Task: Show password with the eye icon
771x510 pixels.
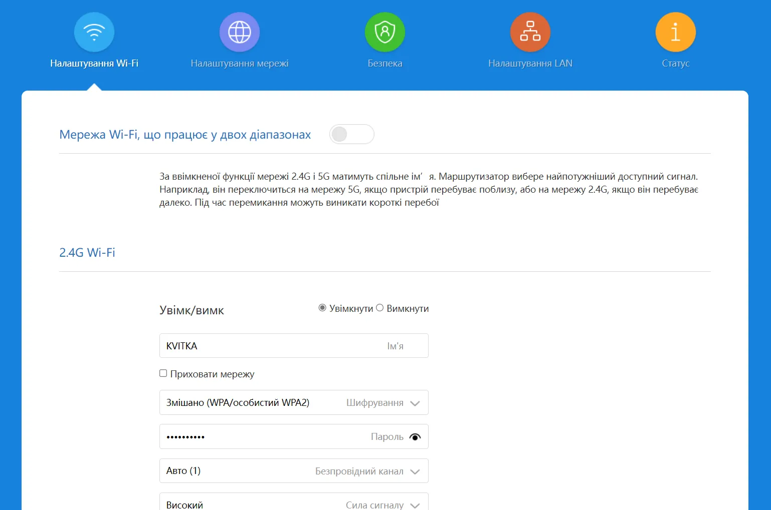Action: tap(415, 437)
